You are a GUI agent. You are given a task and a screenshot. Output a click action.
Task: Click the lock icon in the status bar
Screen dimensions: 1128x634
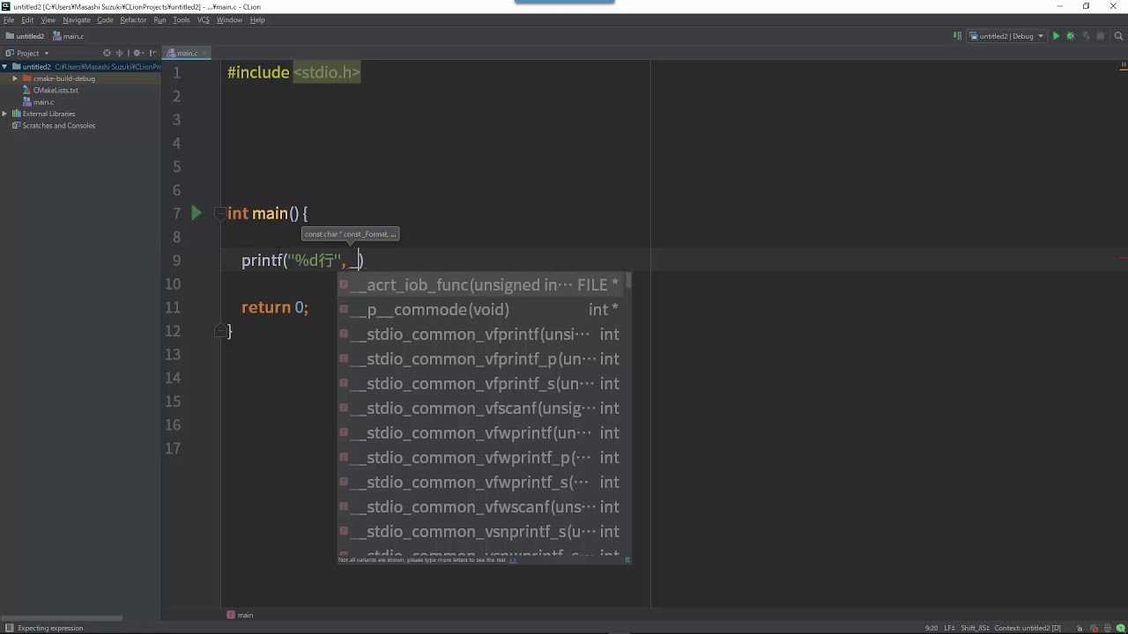point(1080,628)
